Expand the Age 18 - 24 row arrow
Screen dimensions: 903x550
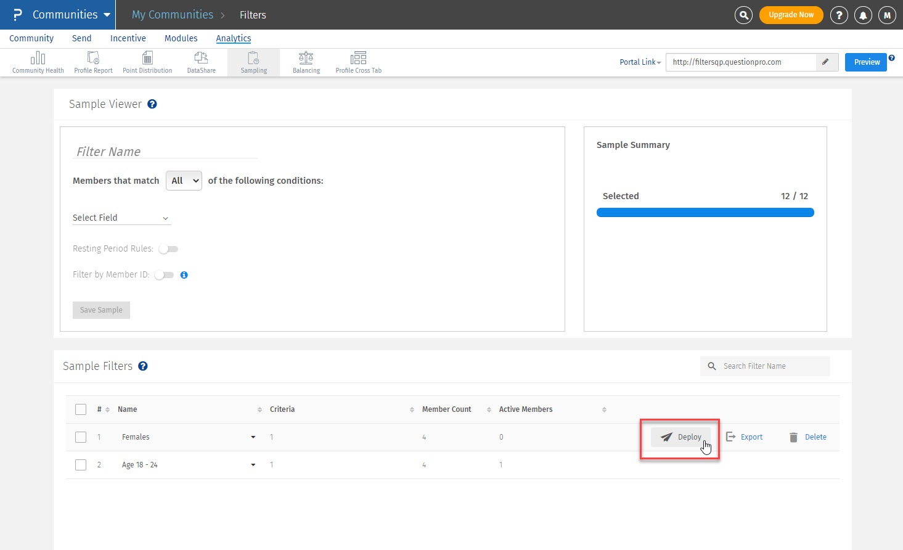point(253,465)
